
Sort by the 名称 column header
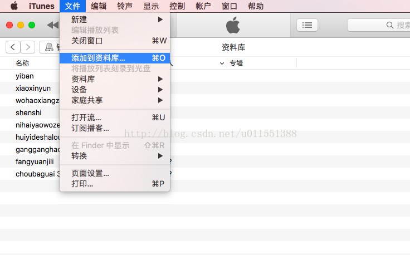coord(22,63)
